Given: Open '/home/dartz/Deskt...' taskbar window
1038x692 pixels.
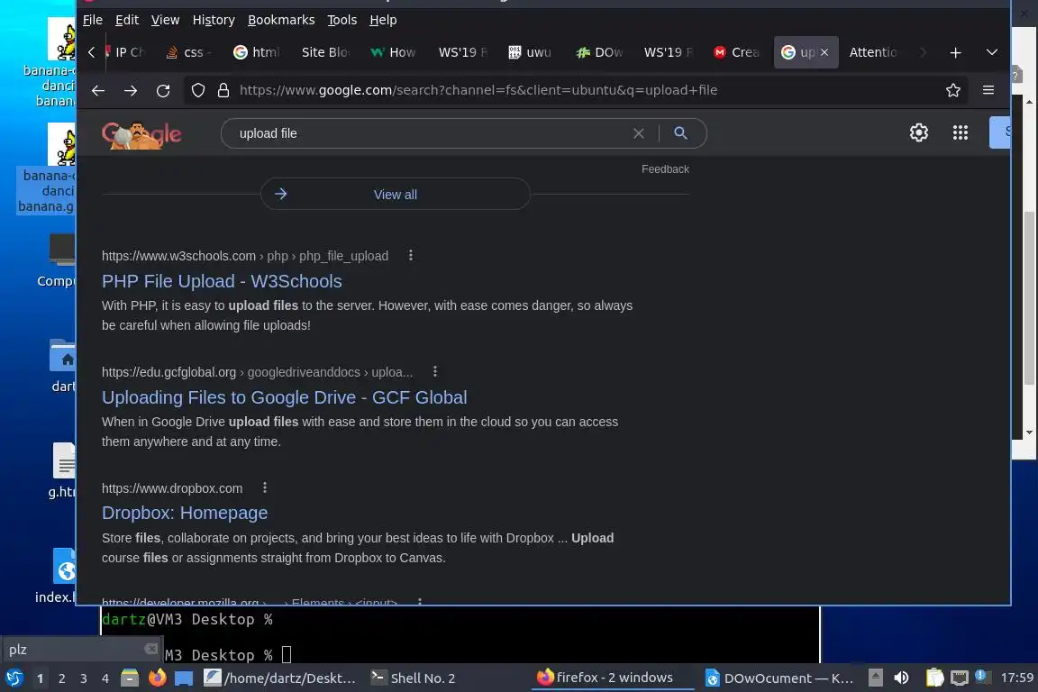Looking at the screenshot, I should coord(281,678).
